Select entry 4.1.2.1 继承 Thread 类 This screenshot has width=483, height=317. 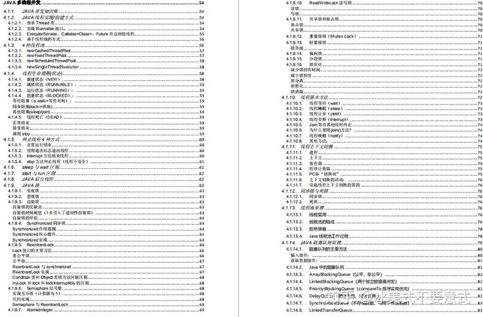[x=106, y=23]
